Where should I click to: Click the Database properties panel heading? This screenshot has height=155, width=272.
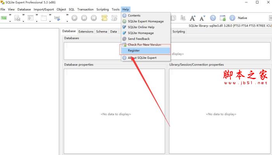(x=79, y=65)
